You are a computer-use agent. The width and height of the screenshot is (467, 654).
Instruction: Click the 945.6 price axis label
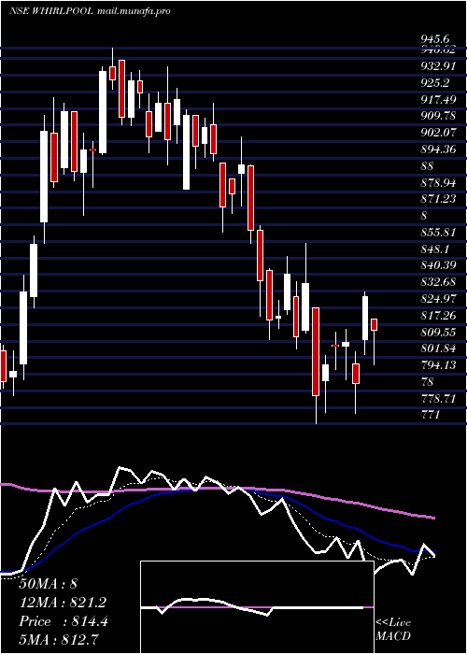coord(435,38)
